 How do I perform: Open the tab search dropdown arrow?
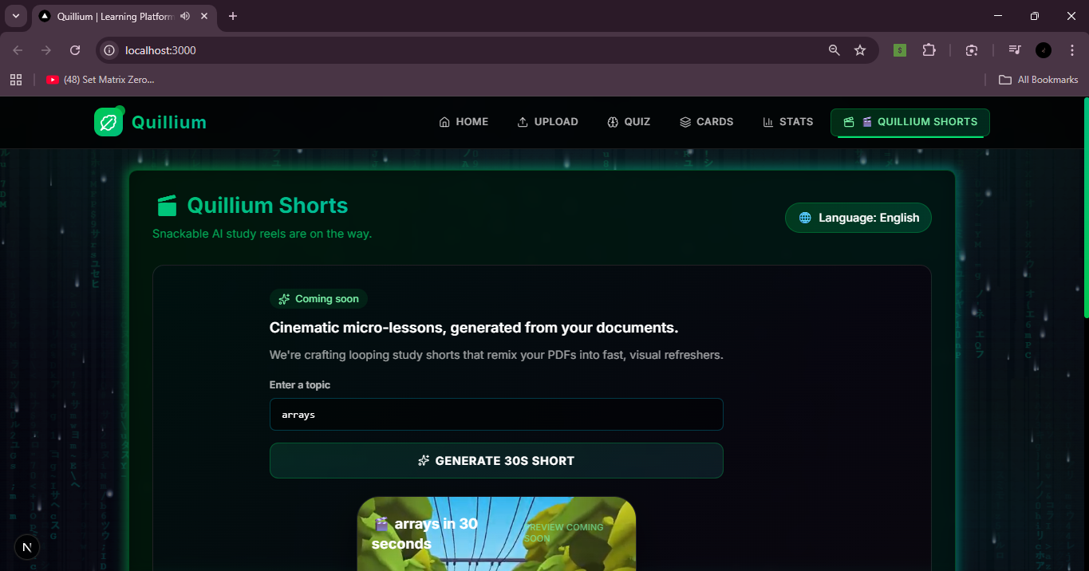15,16
